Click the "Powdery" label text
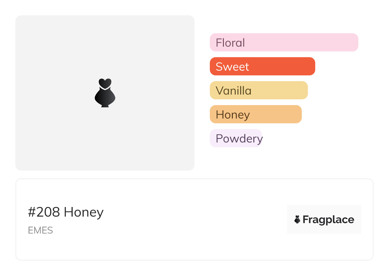 (x=239, y=139)
